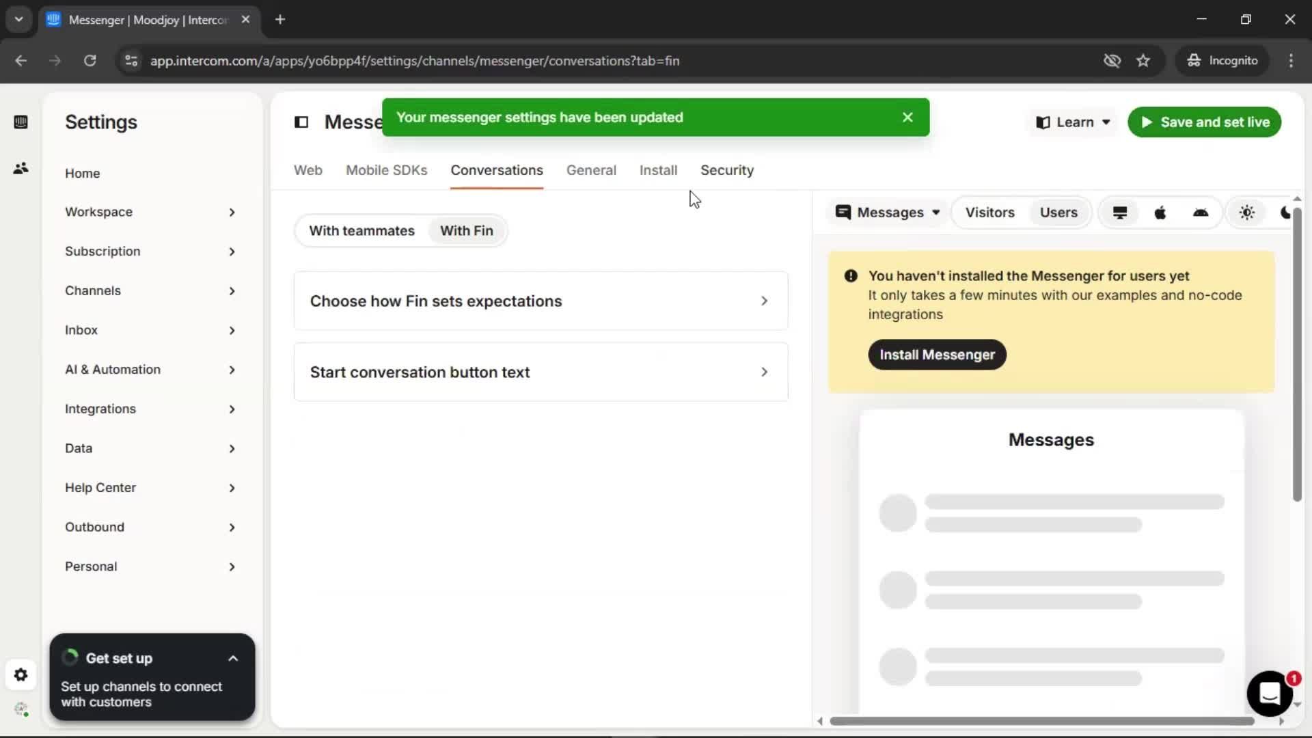Viewport: 1312px width, 738px height.
Task: Dismiss the green settings updated notification
Action: pyautogui.click(x=907, y=118)
